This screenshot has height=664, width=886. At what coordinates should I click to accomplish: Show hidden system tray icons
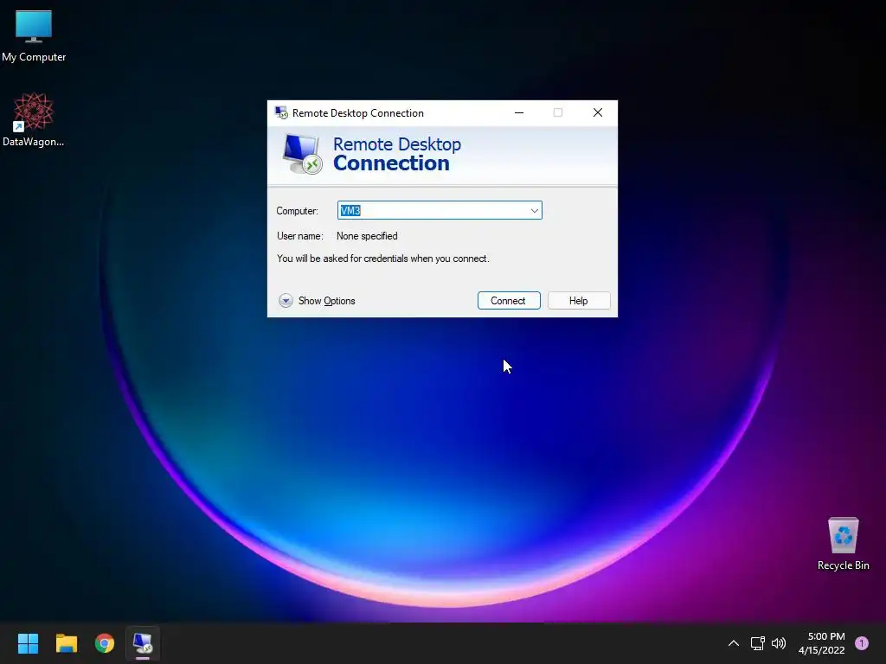734,643
